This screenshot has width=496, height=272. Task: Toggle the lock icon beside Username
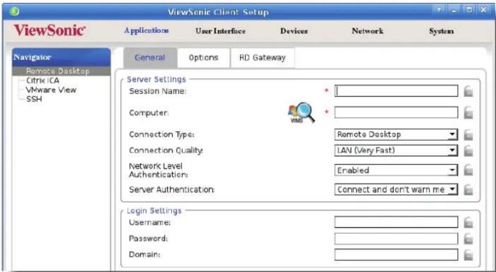(x=468, y=223)
